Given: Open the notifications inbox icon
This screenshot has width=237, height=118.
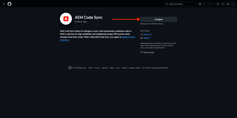Looking at the screenshot, I should click(228, 4).
